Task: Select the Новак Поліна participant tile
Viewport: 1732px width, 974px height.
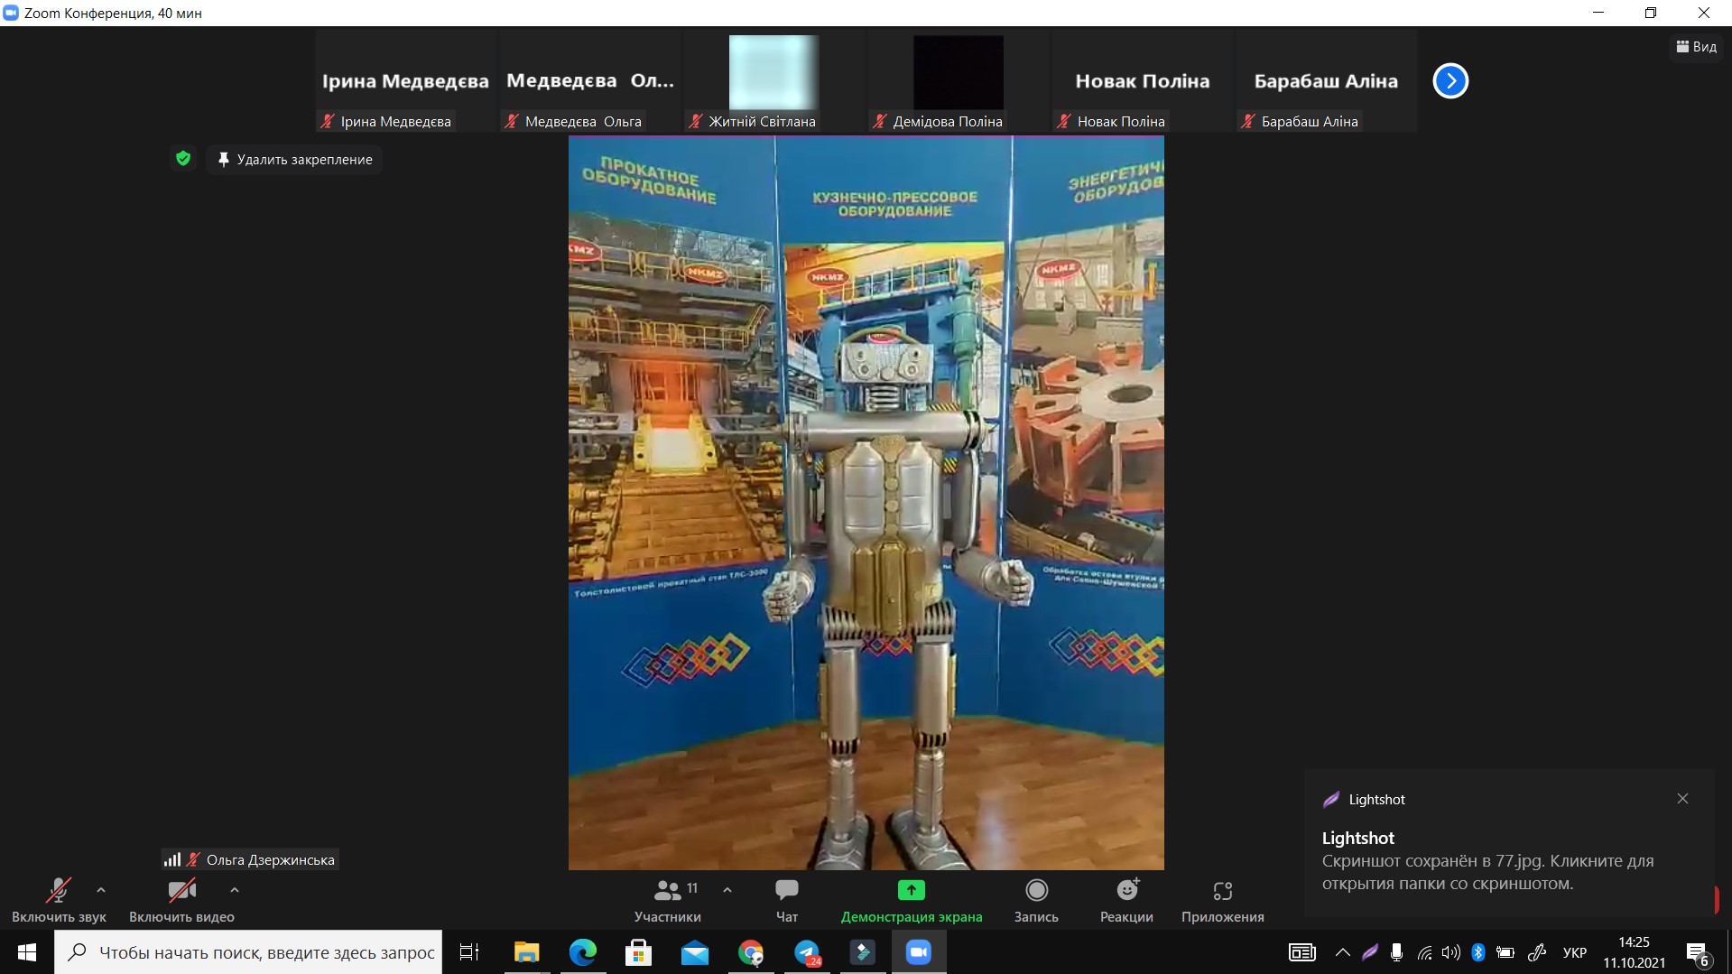Action: click(1143, 82)
